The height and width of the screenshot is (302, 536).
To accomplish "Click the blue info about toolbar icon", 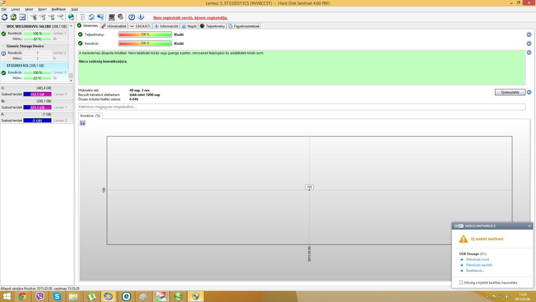I will tap(141, 17).
